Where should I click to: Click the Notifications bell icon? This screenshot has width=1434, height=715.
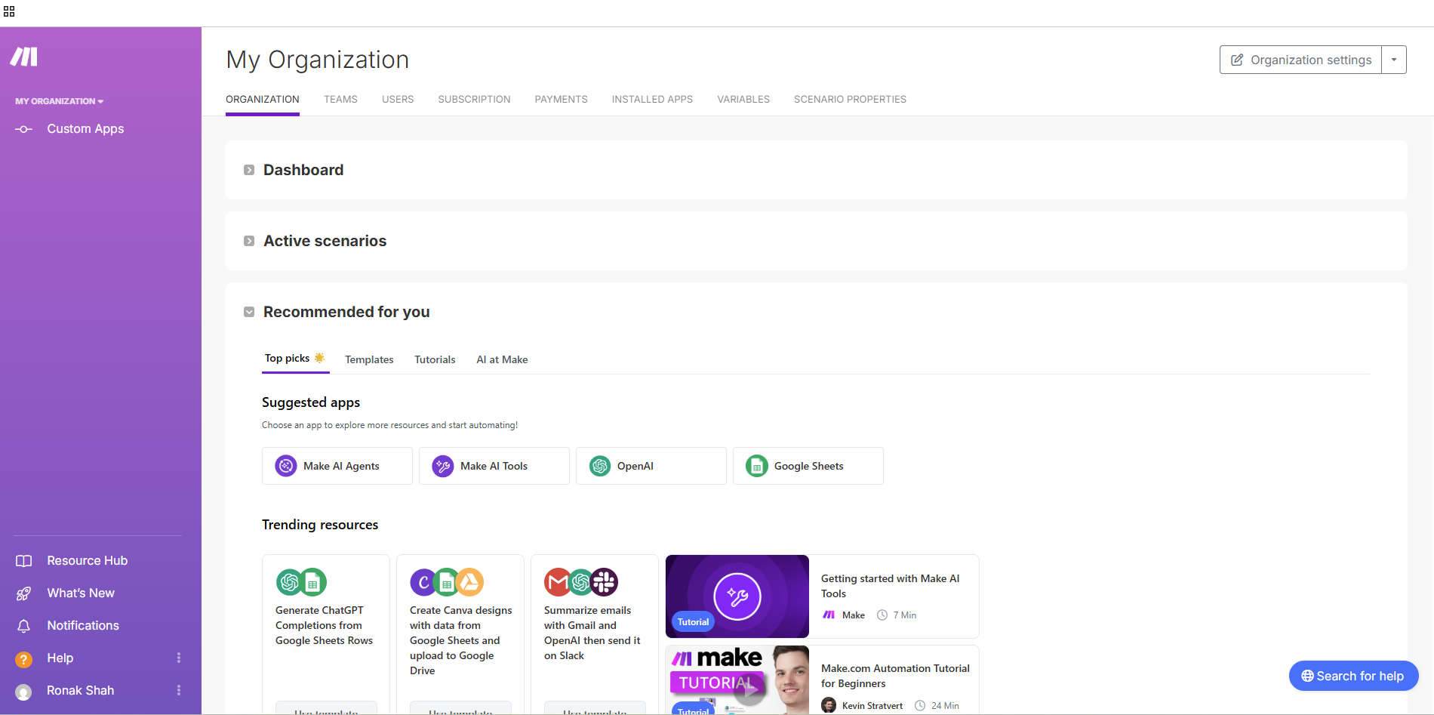point(24,626)
